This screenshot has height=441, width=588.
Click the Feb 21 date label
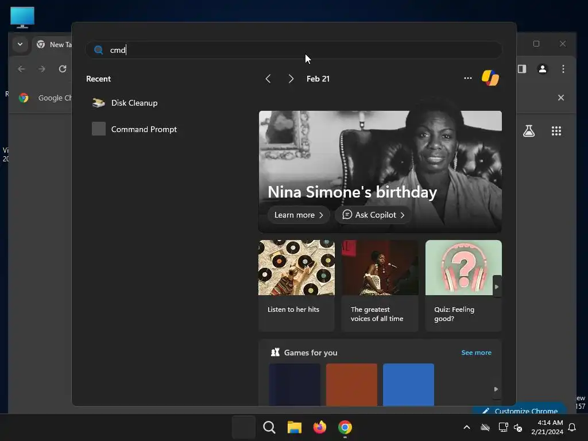(318, 79)
